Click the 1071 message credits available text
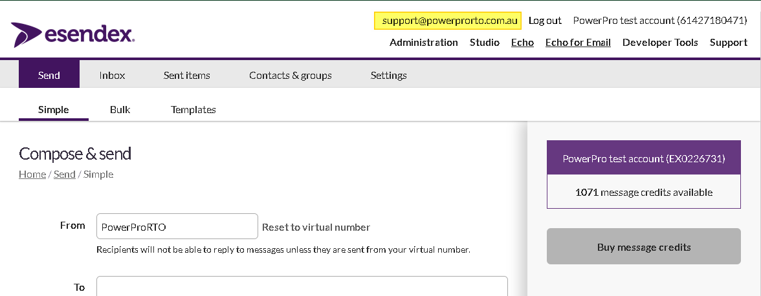The image size is (761, 296). tap(643, 193)
